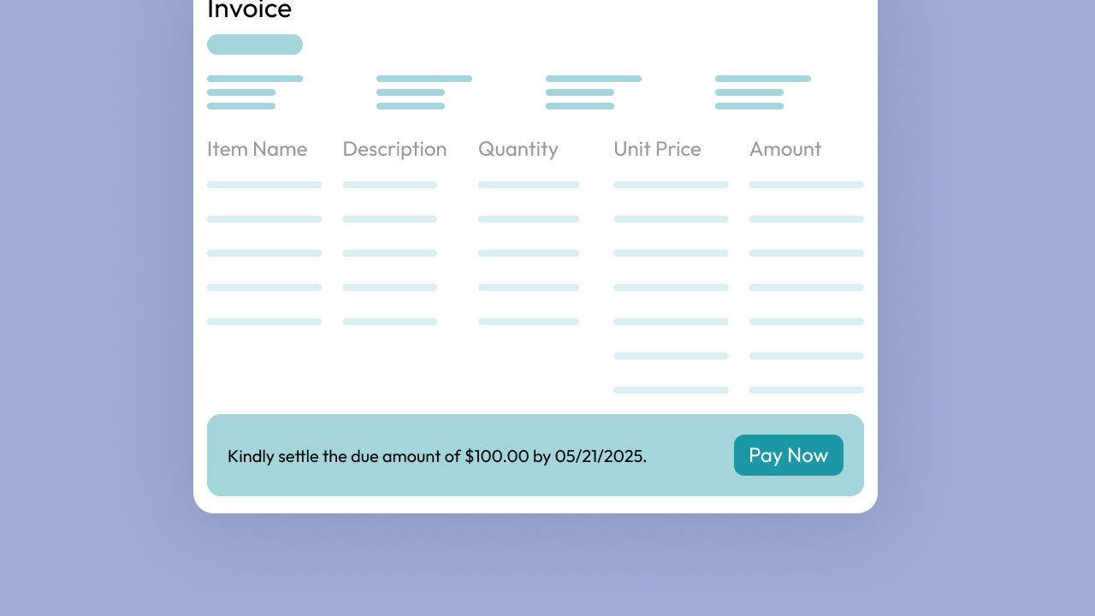Click the $100.00 due amount in the reminder

[497, 456]
